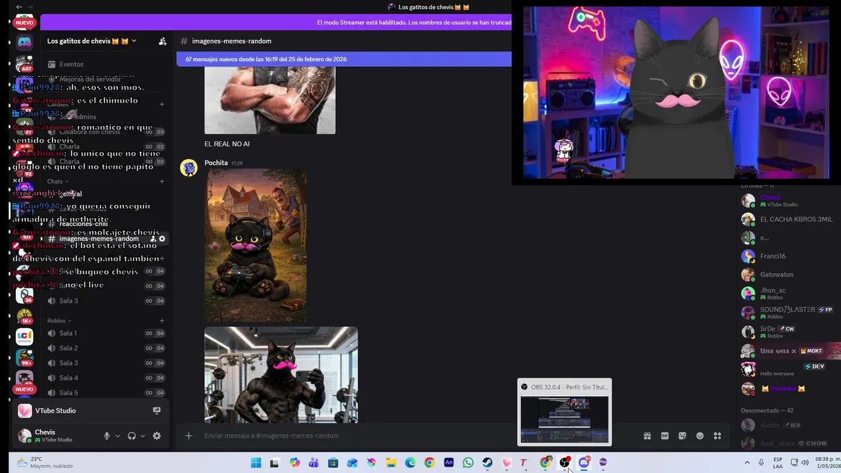Screen dimensions: 841x473
Task: Open black cat with controller image
Action: click(256, 245)
